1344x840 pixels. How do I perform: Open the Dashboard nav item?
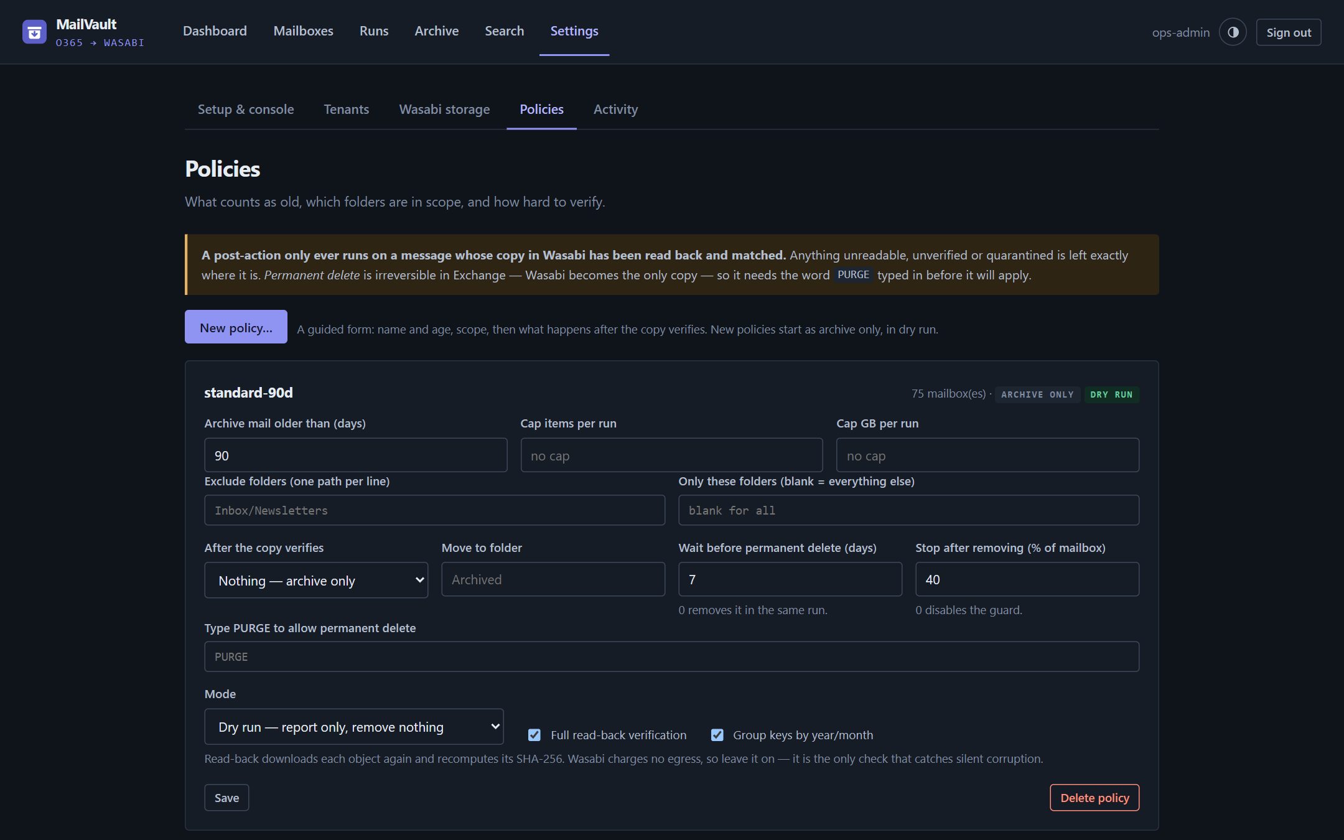(x=215, y=31)
